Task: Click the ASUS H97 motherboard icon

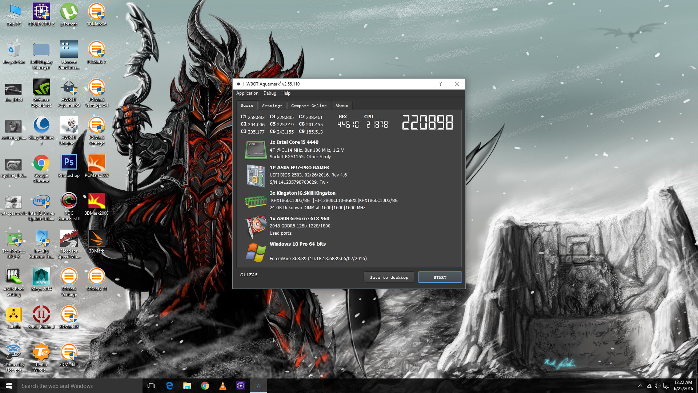Action: pos(256,175)
